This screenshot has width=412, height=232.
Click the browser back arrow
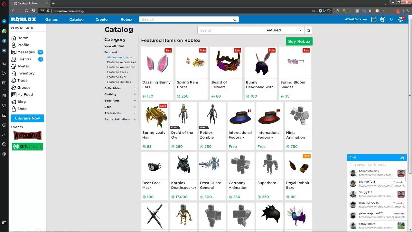tap(13, 11)
